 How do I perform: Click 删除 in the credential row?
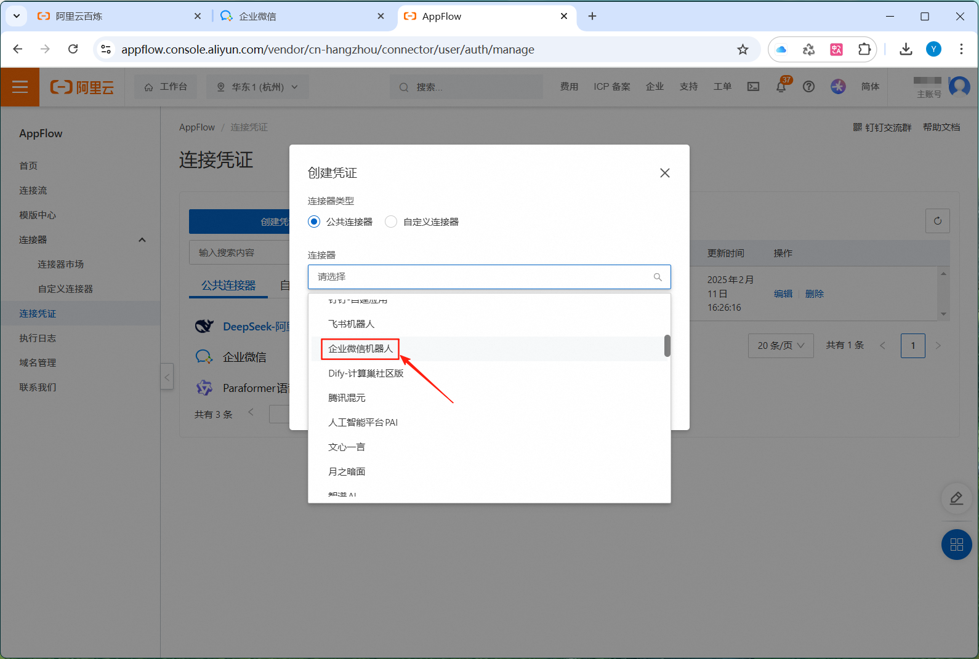point(815,294)
